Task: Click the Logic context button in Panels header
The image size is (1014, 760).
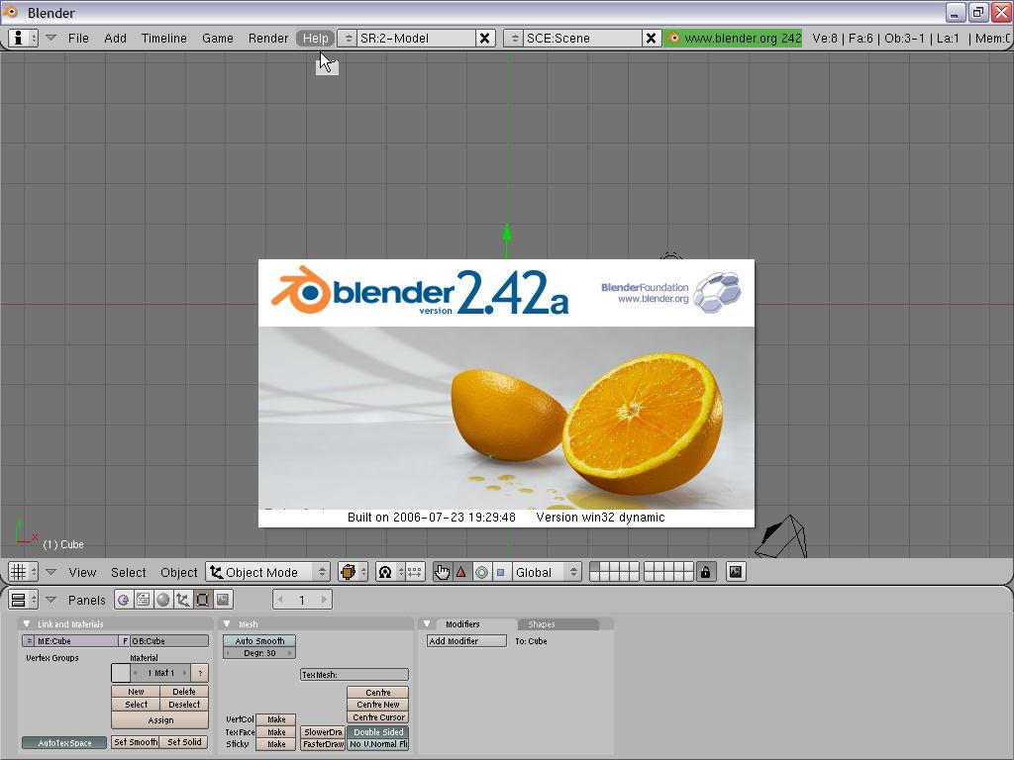Action: tap(124, 600)
